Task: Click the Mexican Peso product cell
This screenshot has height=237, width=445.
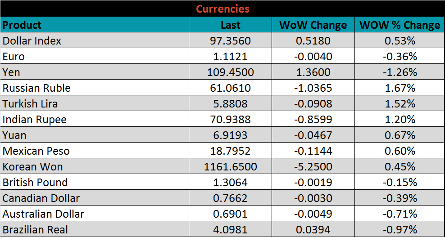Action: point(36,151)
